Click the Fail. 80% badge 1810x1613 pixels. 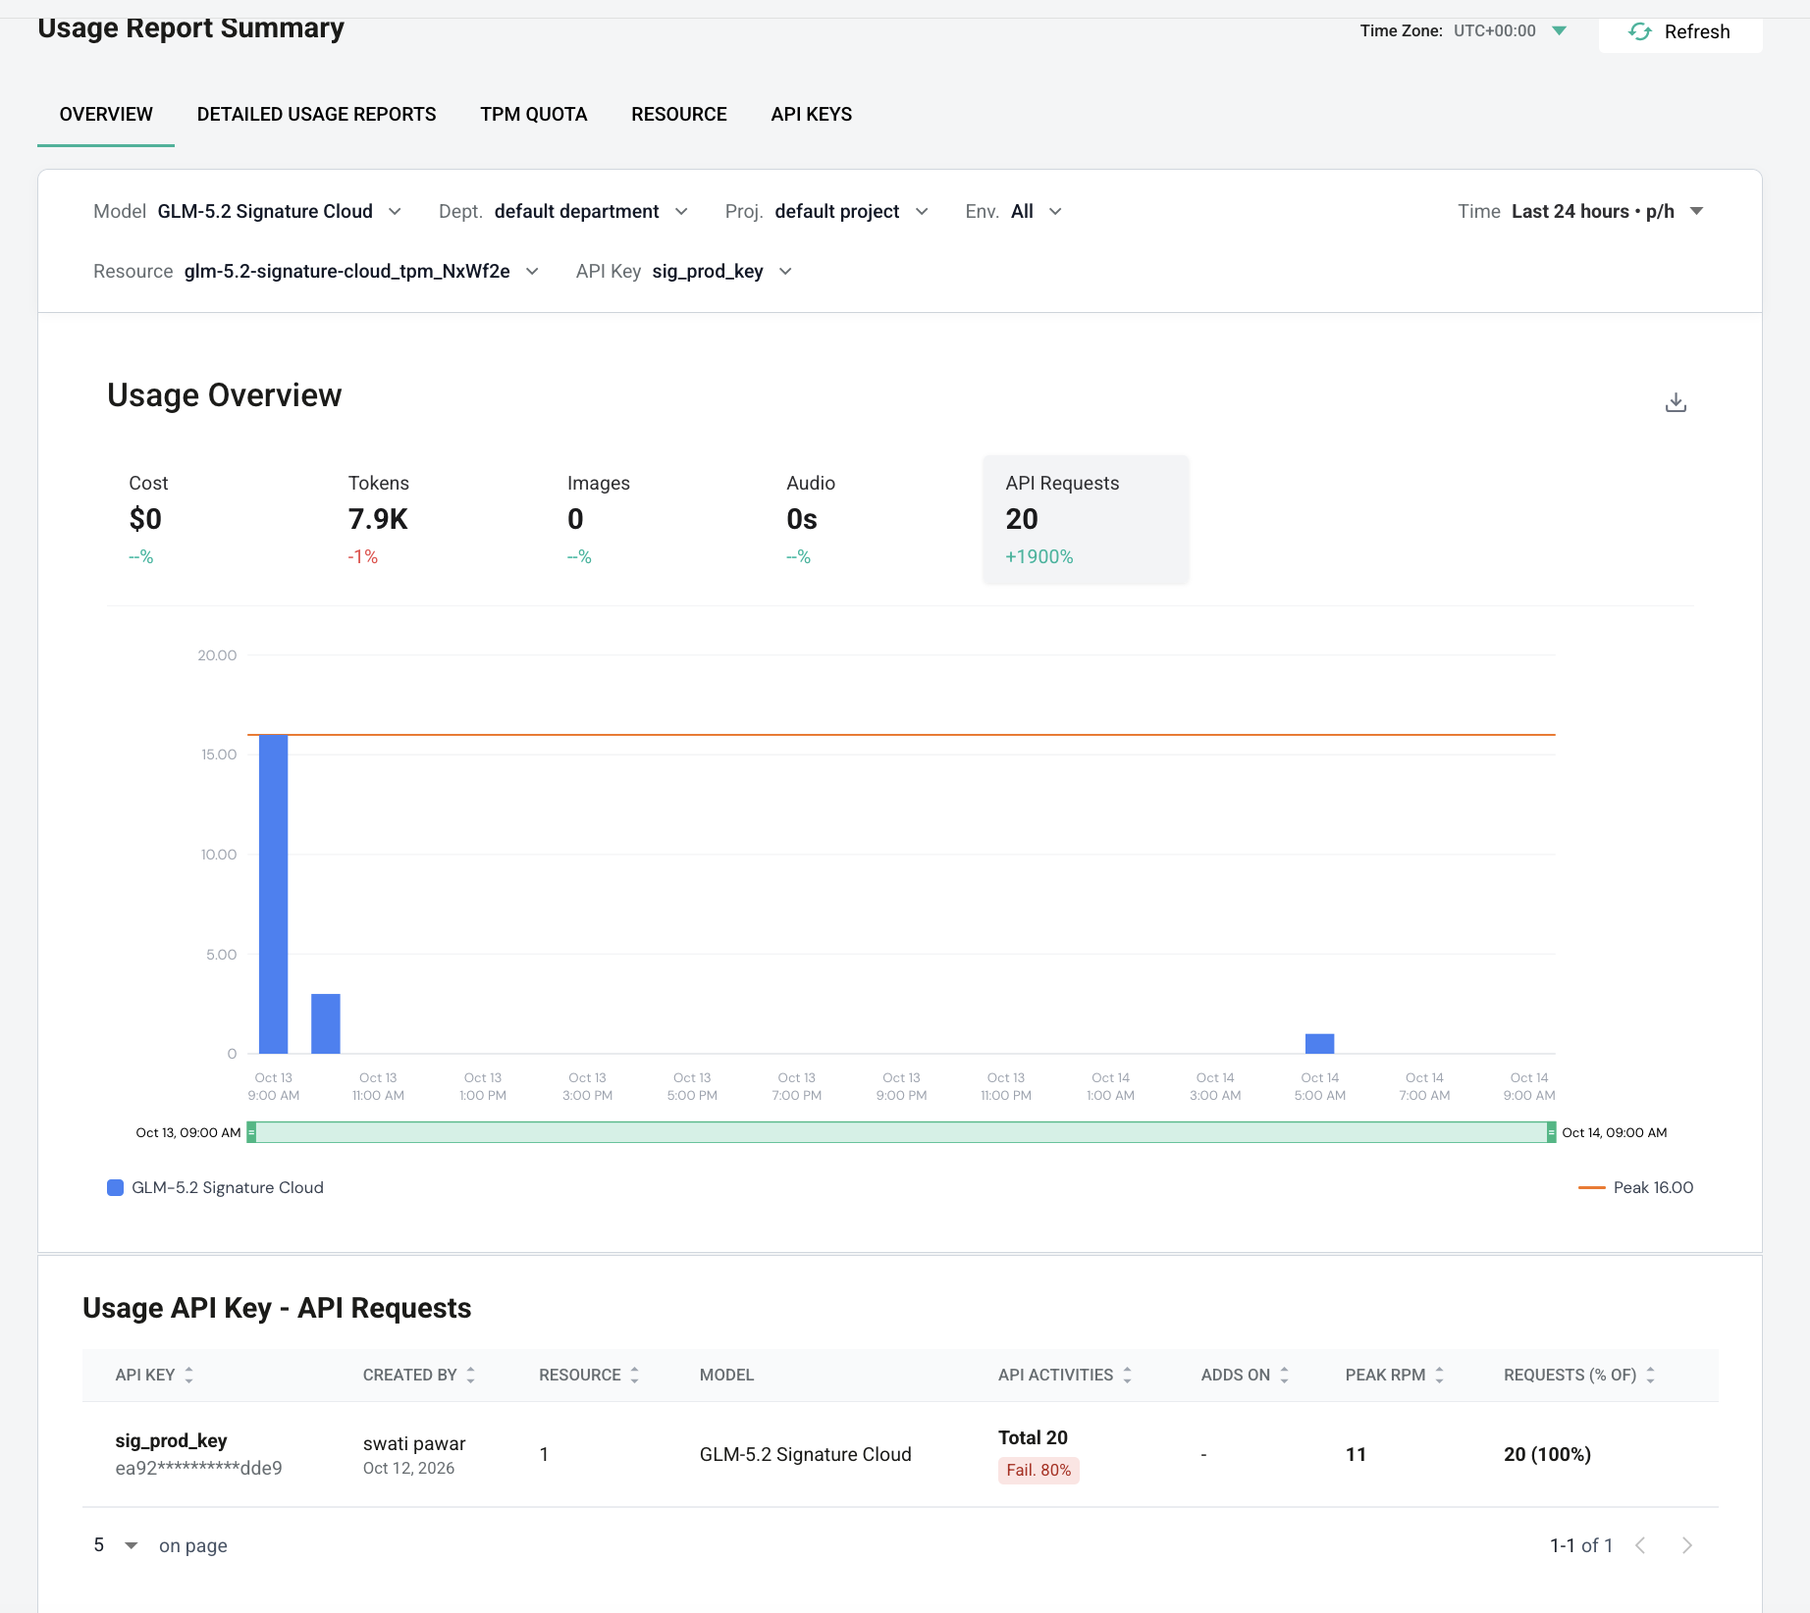click(1038, 1471)
